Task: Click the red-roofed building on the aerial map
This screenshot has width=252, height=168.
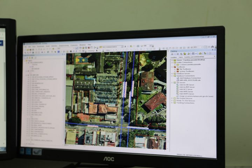Action: pyautogui.click(x=155, y=101)
